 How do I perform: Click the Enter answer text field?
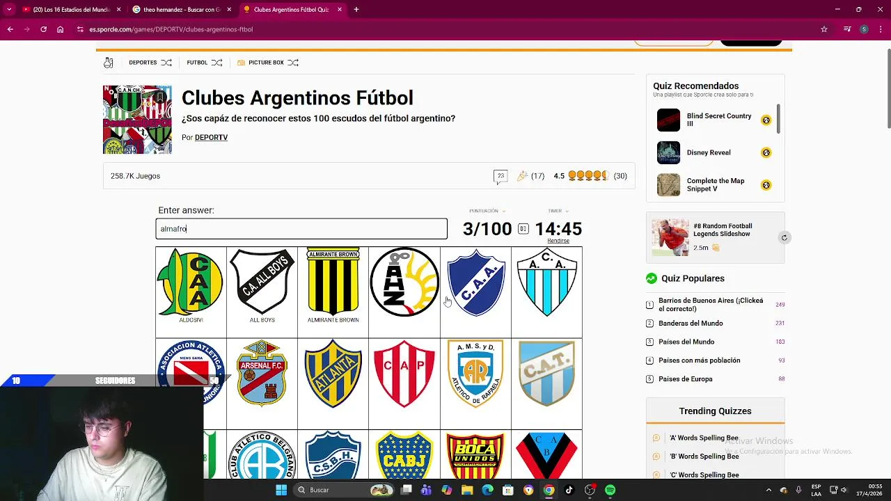(x=301, y=229)
